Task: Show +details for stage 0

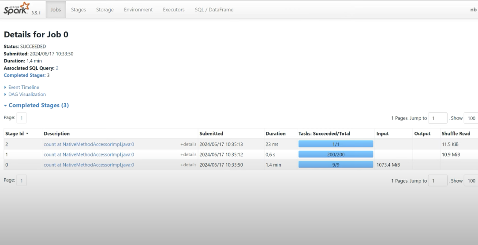Action: 188,165
